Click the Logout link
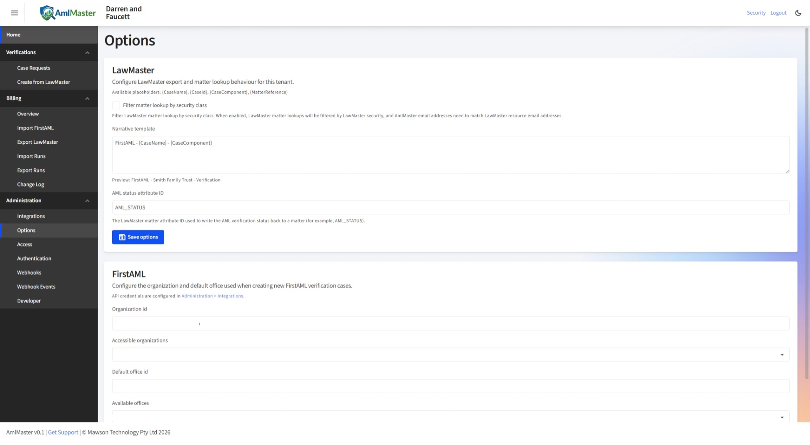Screen dimensions: 810x445 778,12
